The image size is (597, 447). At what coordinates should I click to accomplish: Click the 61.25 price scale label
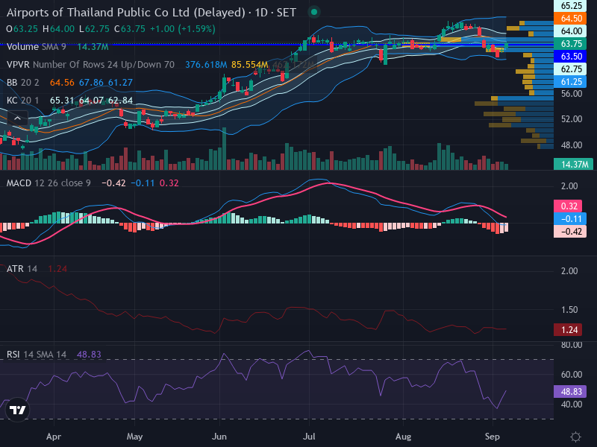click(x=571, y=82)
